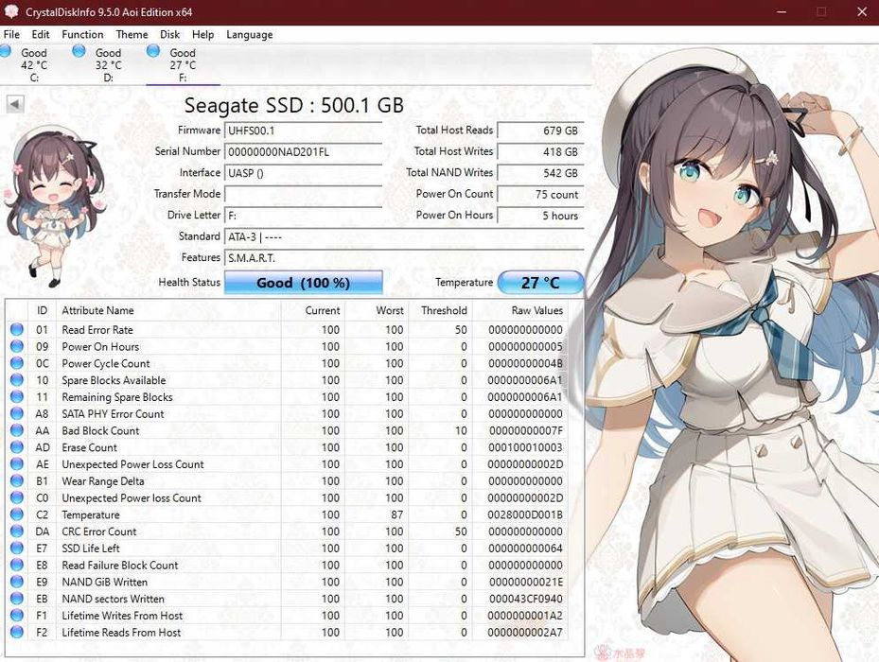Screen dimensions: 879x662
Task: Click the 27 °C temperature button
Action: pyautogui.click(x=540, y=283)
